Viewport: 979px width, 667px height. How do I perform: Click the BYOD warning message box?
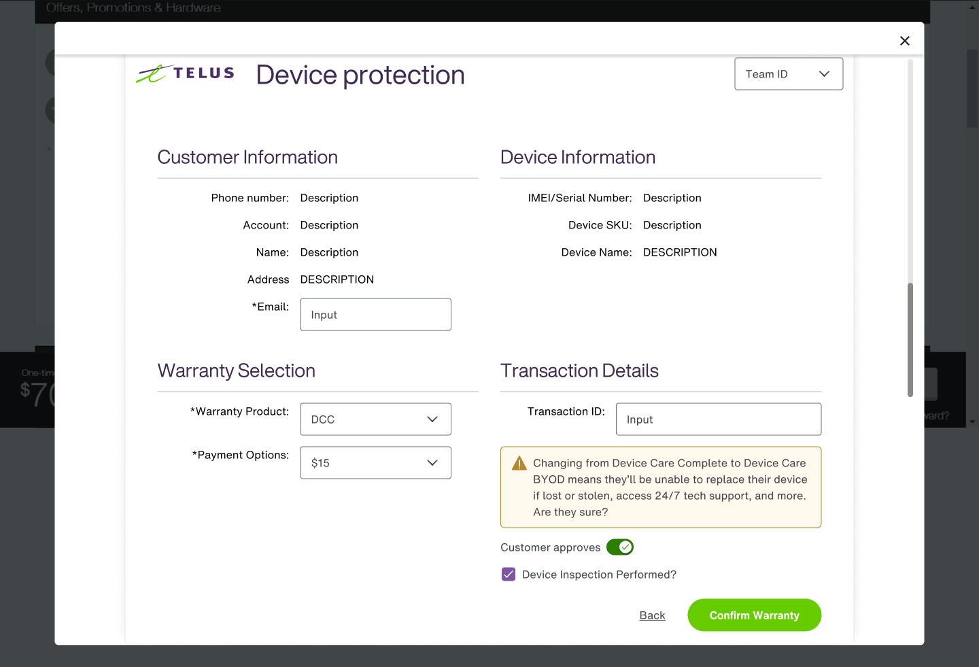(661, 488)
